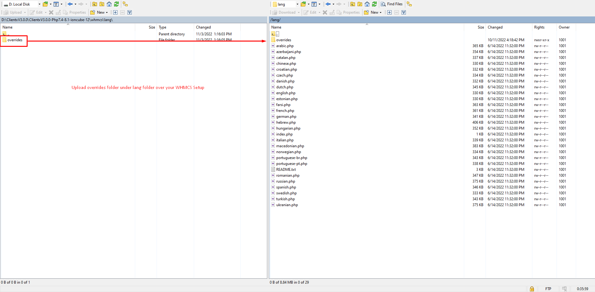This screenshot has width=595, height=292.
Task: Sort remote files by Changed column
Action: [x=495, y=27]
